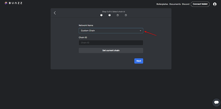Go back using the left arrow
This screenshot has width=221, height=109.
pyautogui.click(x=55, y=13)
